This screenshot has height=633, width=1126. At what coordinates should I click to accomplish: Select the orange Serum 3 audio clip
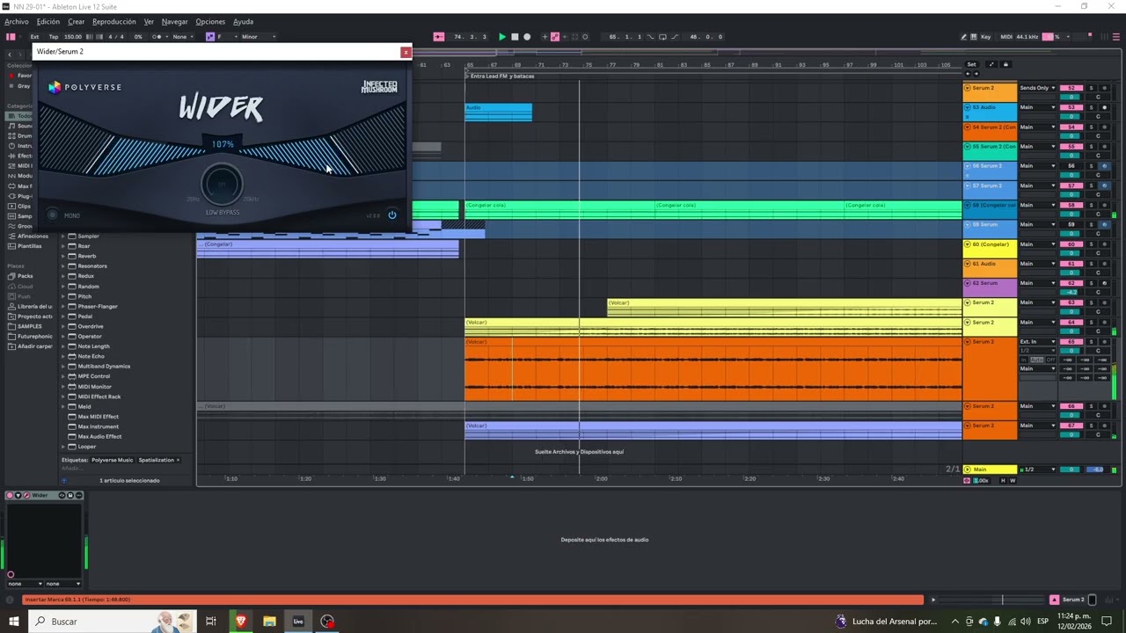click(713, 369)
